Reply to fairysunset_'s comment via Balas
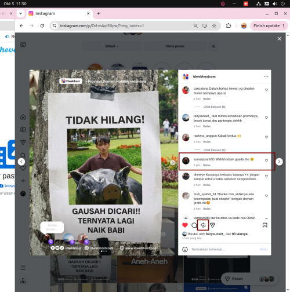This screenshot has height=292, width=290. tap(206, 126)
